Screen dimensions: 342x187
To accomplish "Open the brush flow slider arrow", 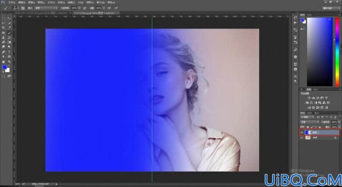I will [104, 8].
